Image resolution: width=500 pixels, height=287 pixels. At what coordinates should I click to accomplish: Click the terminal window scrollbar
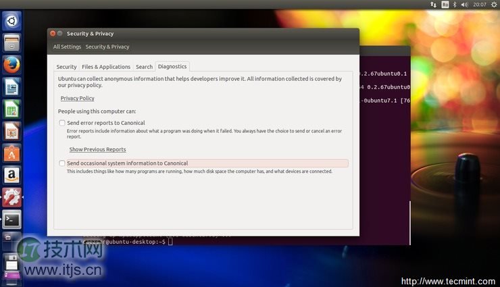point(409,223)
